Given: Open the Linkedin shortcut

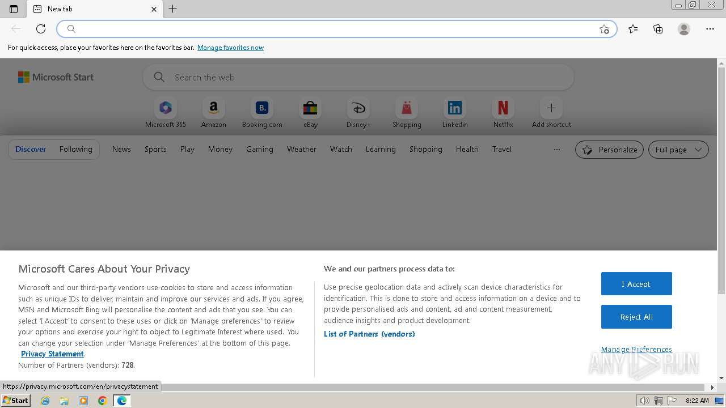Looking at the screenshot, I should pos(455,113).
